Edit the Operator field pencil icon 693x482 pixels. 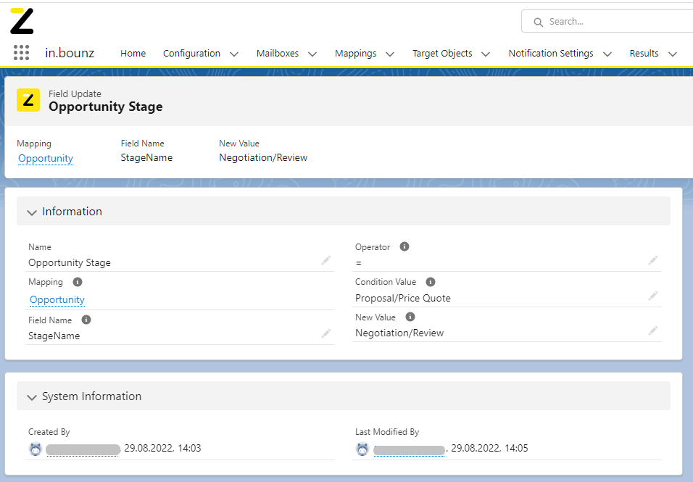pos(653,261)
